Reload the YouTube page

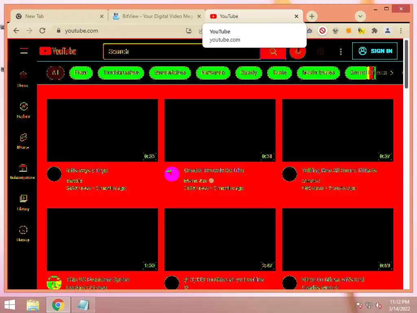(42, 31)
